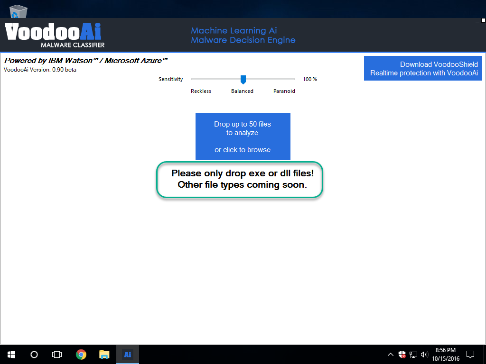Click the VoodooAi Malware Classifier logo
Viewport: 486px width, 364px height.
(x=55, y=35)
